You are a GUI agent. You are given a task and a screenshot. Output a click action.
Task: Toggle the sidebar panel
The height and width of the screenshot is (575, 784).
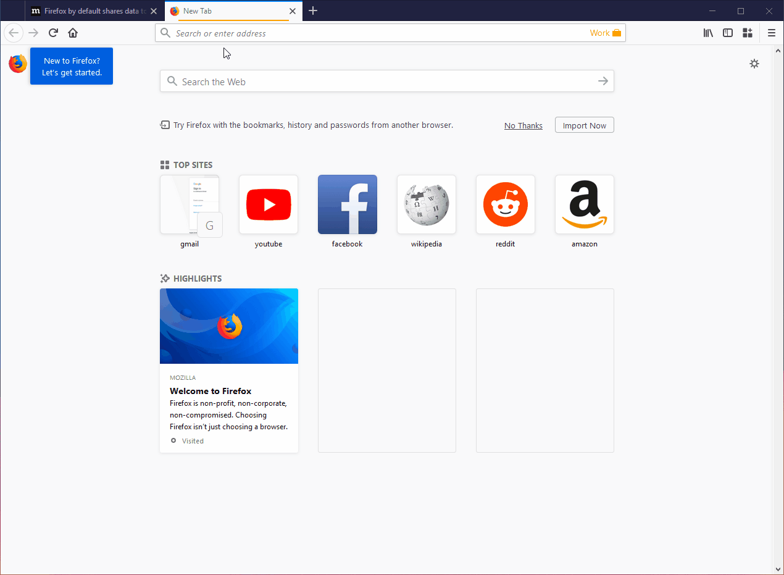tap(727, 33)
